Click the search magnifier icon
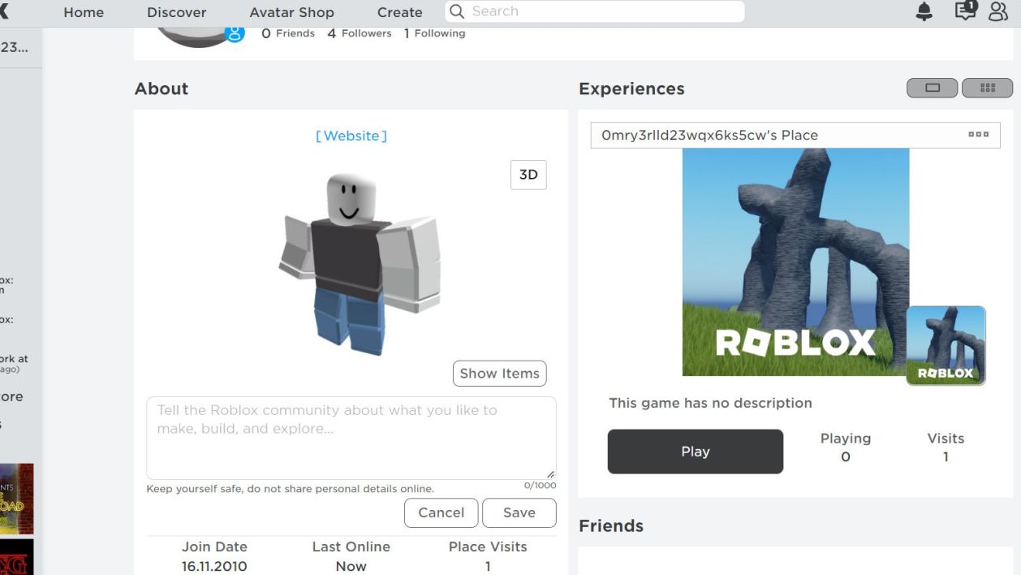 tap(457, 11)
